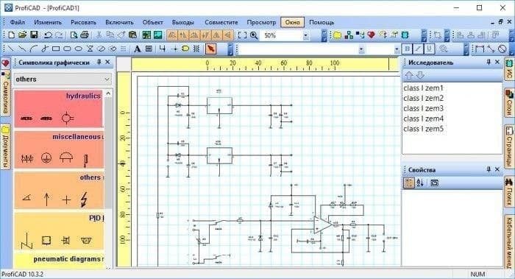The image size is (515, 279).
Task: Open the red heart favorites icon
Action: [371, 35]
